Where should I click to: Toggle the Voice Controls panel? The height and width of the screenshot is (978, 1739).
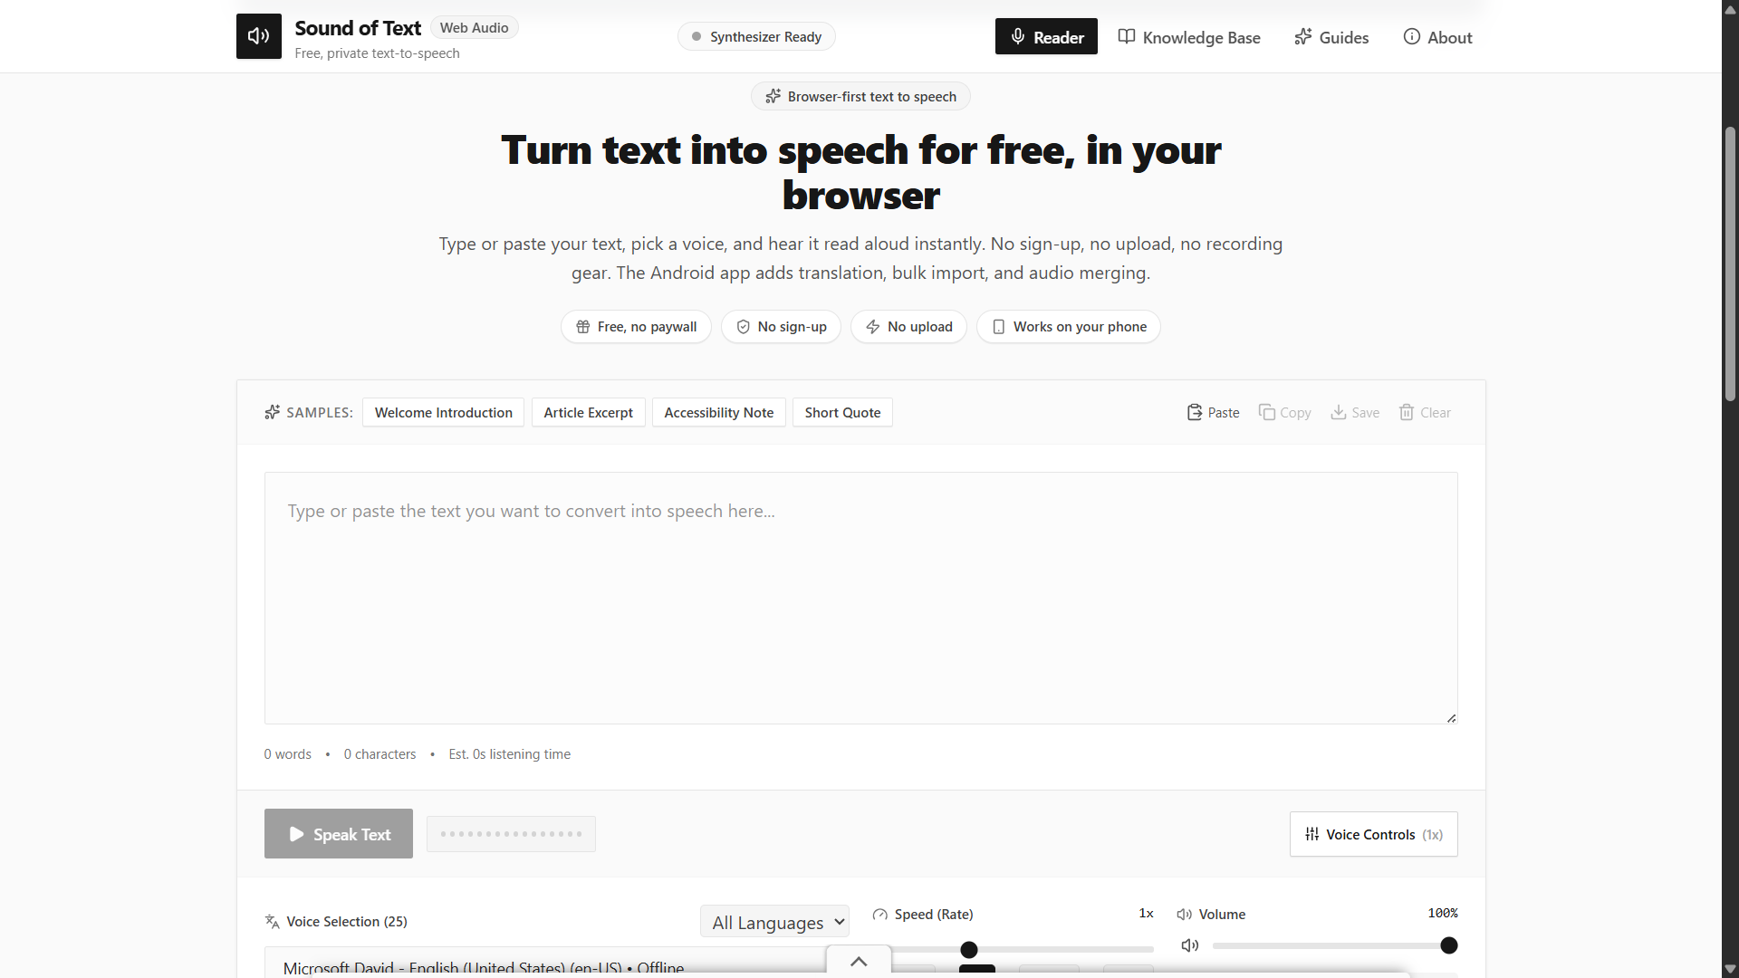point(1373,834)
